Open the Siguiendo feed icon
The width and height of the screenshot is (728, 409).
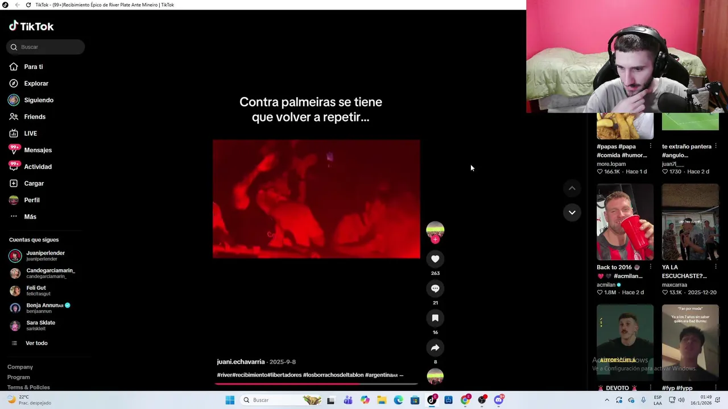[14, 100]
